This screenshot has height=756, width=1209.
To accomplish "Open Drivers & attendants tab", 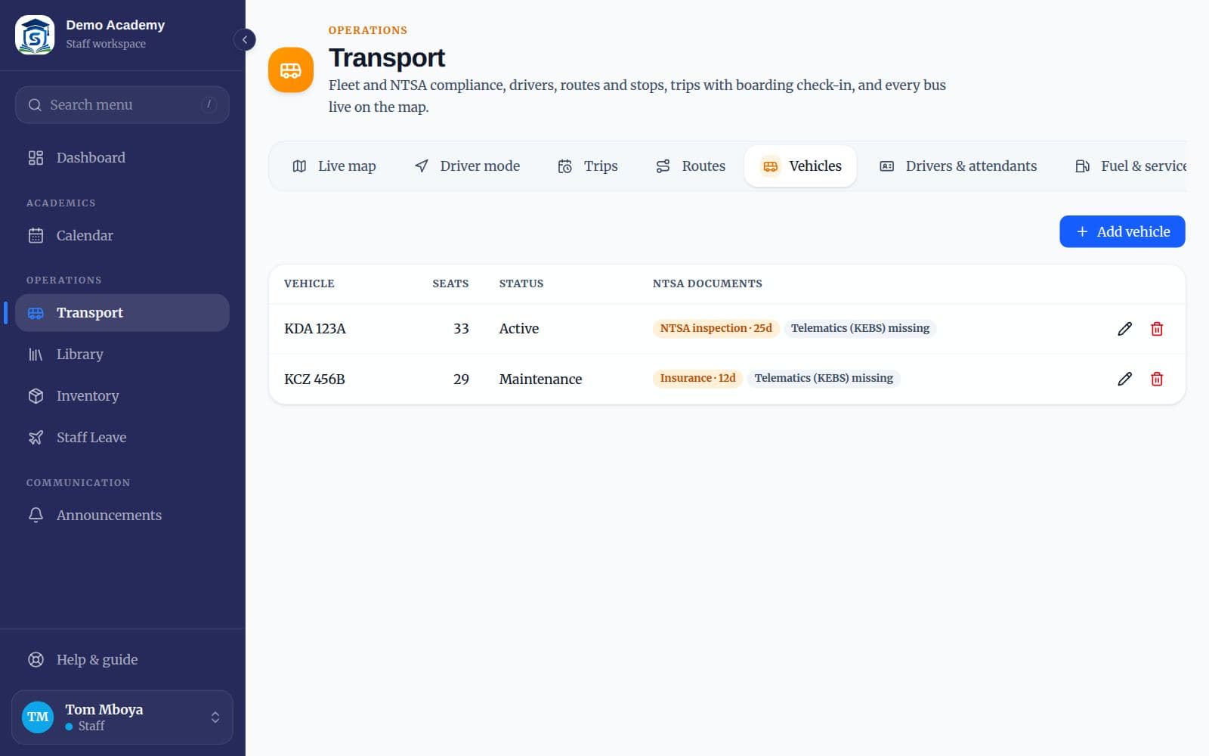I will click(958, 166).
